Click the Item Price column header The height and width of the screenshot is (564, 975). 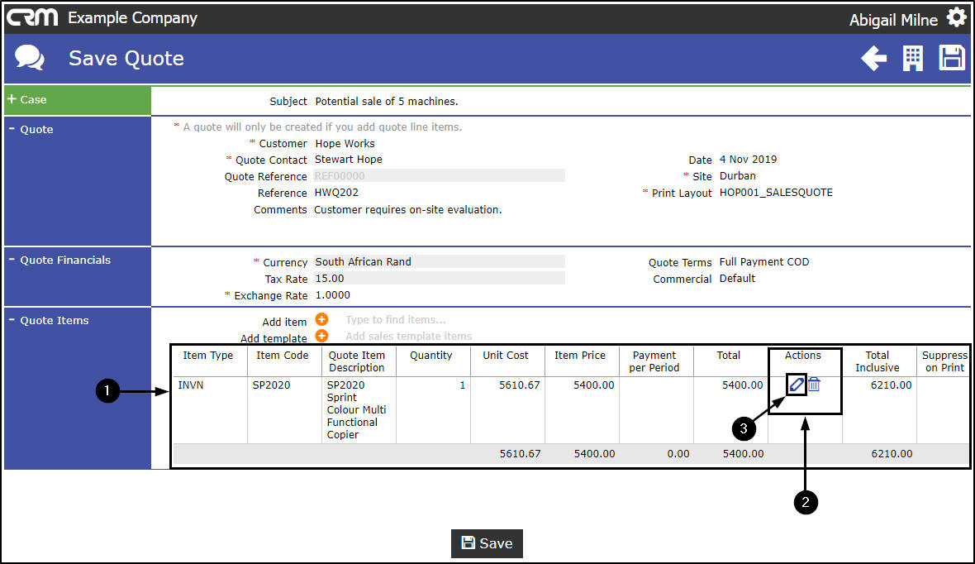click(580, 356)
